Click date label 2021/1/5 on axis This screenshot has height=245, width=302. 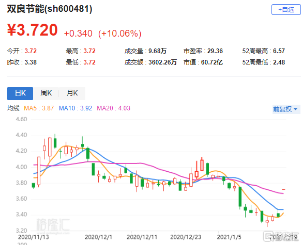(x=229, y=237)
